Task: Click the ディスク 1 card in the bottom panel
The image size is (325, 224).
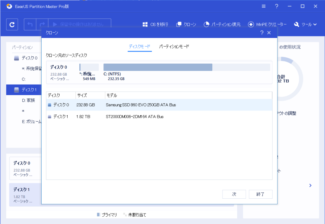Action: (25, 195)
